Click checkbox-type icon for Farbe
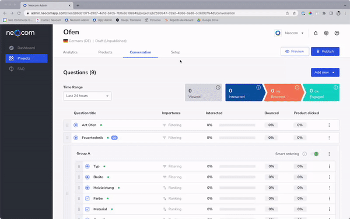350x219 pixels. click(x=87, y=198)
